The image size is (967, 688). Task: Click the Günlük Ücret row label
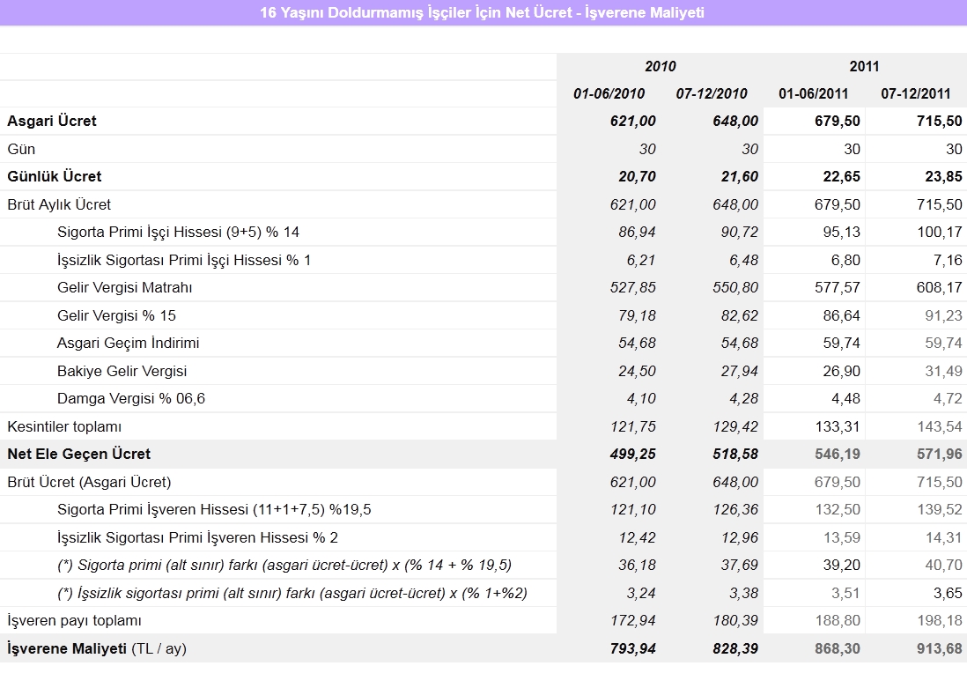(55, 176)
